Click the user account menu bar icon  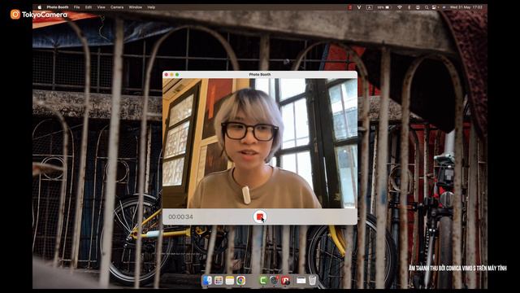418,7
